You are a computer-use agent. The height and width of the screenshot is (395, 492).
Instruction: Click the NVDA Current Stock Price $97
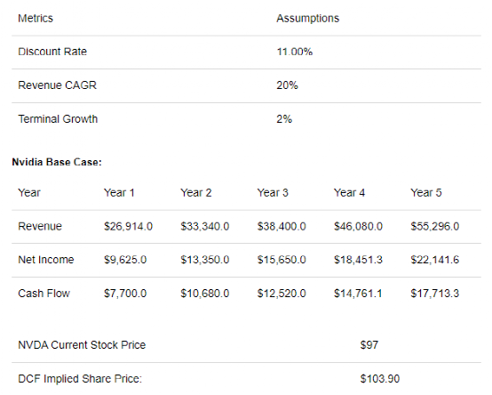click(x=369, y=345)
